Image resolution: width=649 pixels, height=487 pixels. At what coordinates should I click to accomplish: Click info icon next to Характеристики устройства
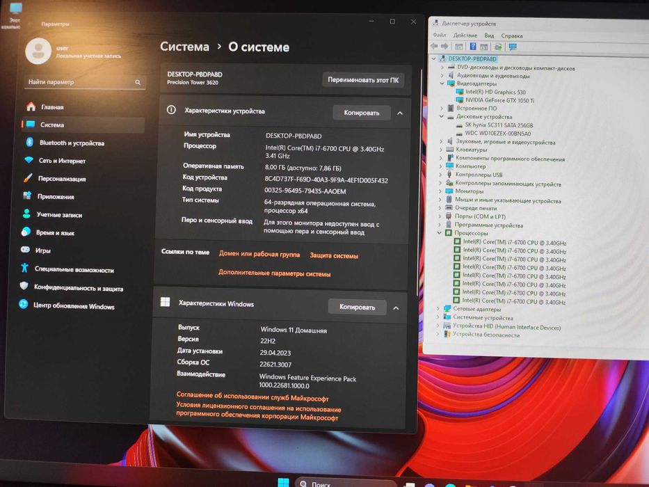pos(171,110)
